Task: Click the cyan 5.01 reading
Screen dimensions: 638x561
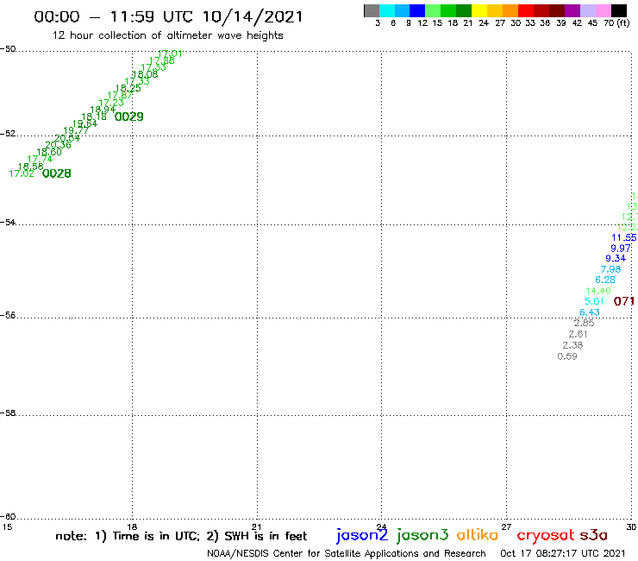Action: tap(594, 301)
